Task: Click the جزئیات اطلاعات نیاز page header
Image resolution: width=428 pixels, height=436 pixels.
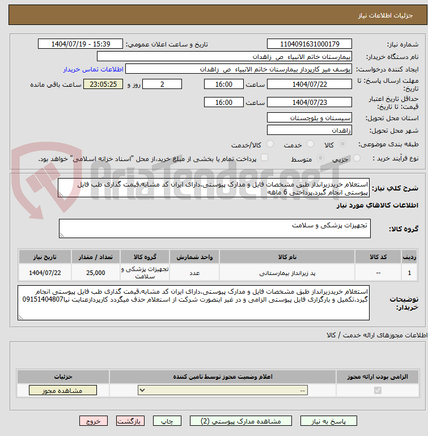Action: coord(385,15)
